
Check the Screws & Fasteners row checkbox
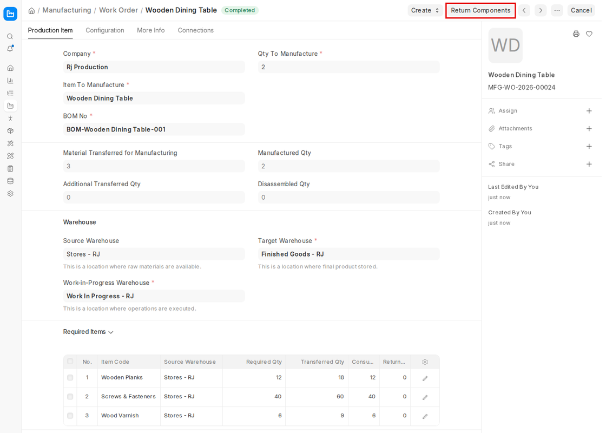coord(70,397)
